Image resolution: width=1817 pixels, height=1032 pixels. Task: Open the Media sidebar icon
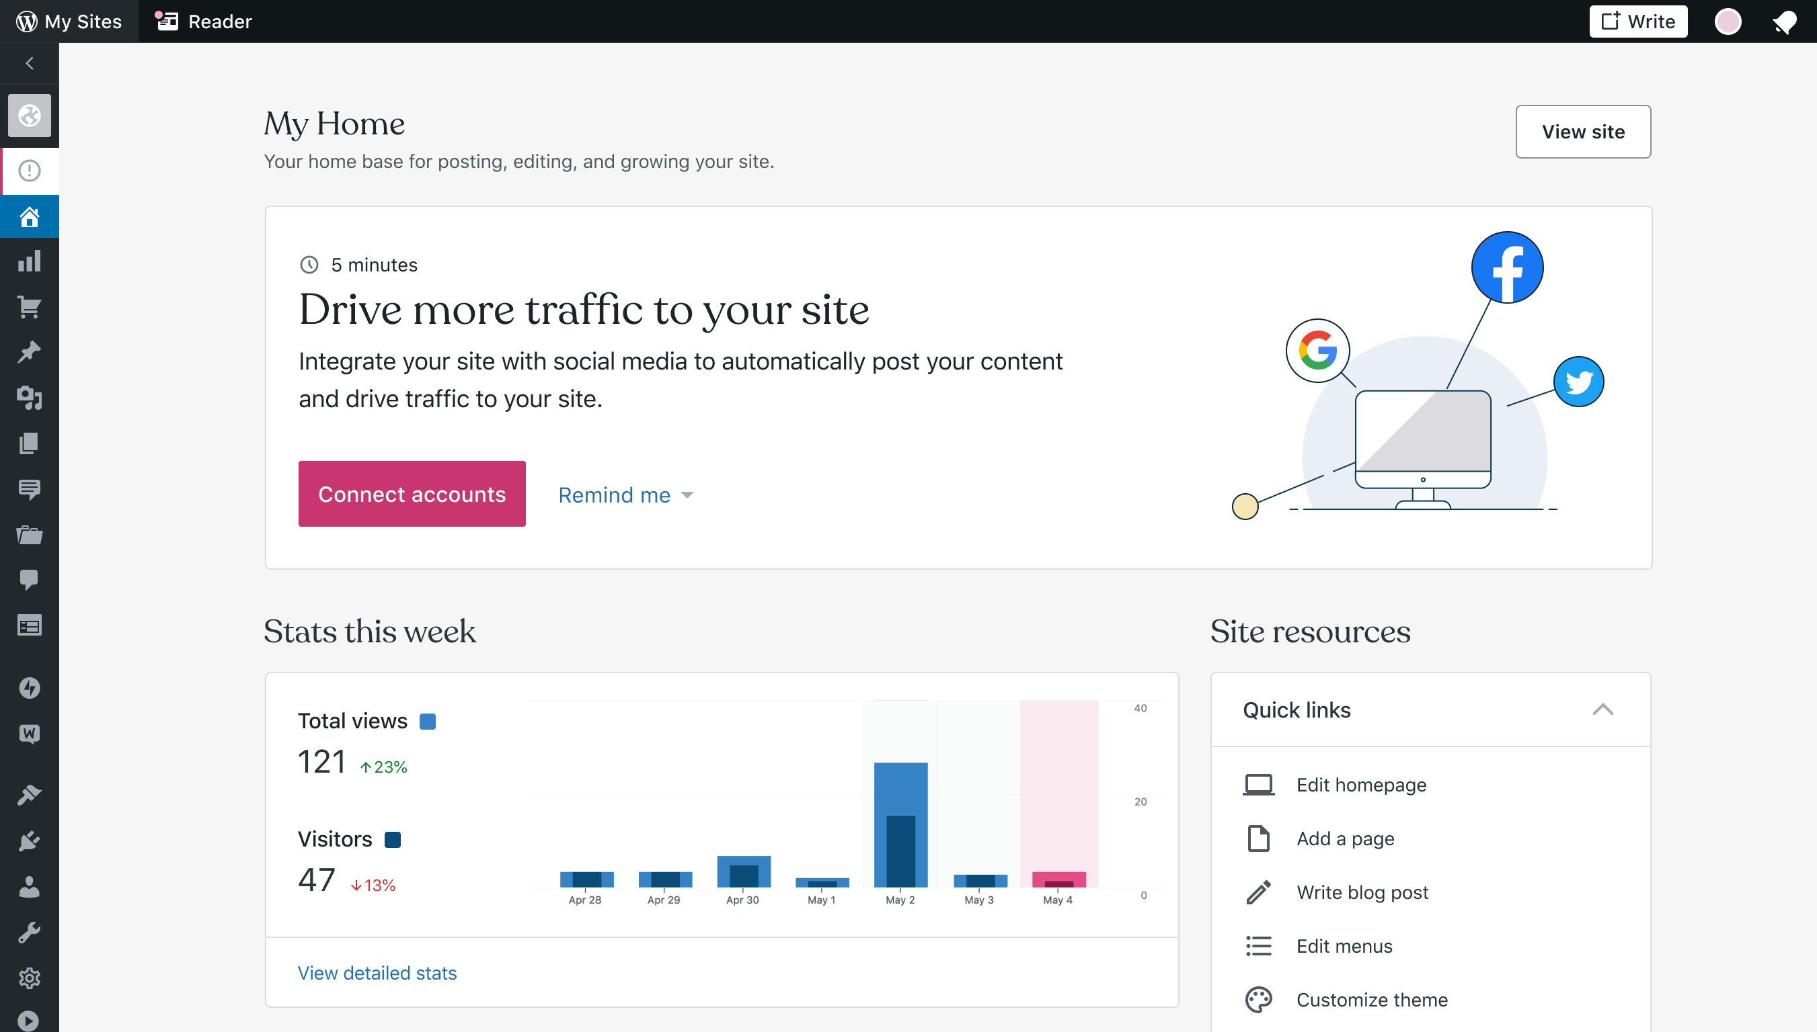[x=29, y=398]
